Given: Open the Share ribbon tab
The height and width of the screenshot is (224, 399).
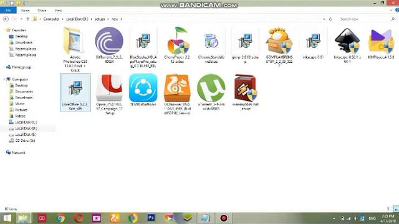Looking at the screenshot, I should 42,11.
